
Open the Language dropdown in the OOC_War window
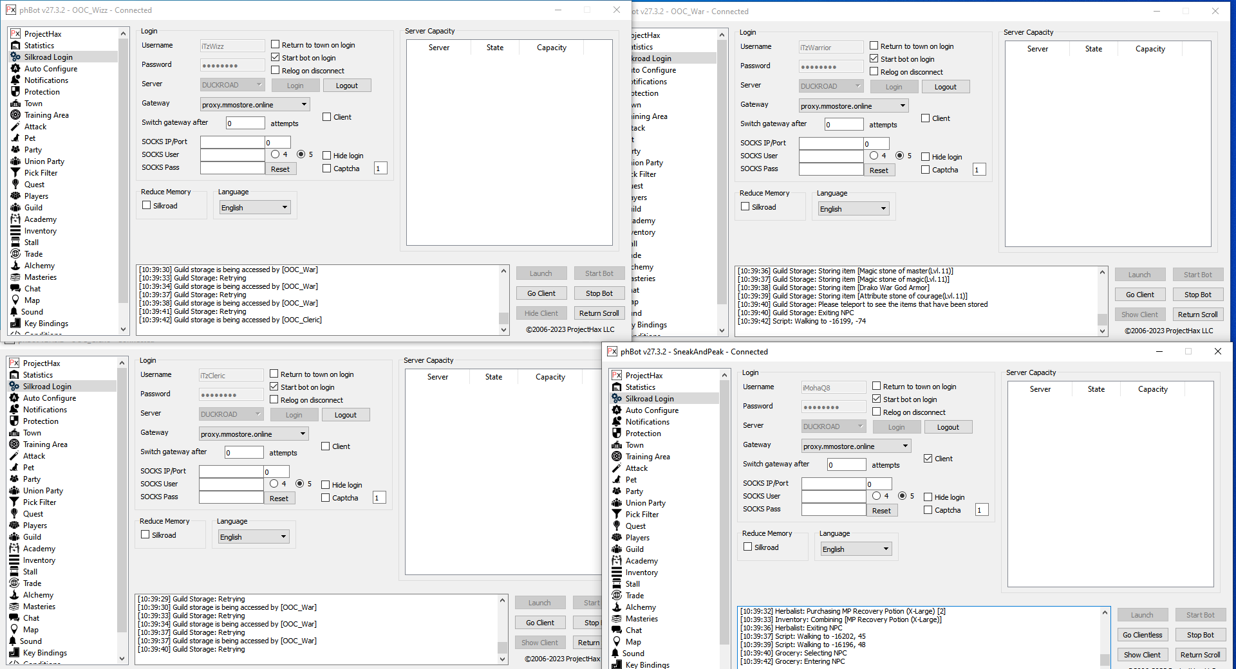pos(883,209)
